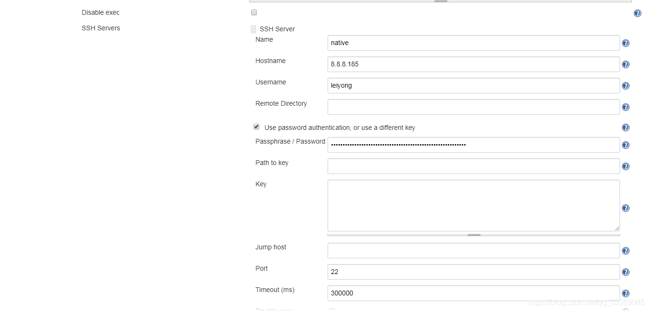The height and width of the screenshot is (311, 649).
Task: Open help for Disable exec setting
Action: 638,13
